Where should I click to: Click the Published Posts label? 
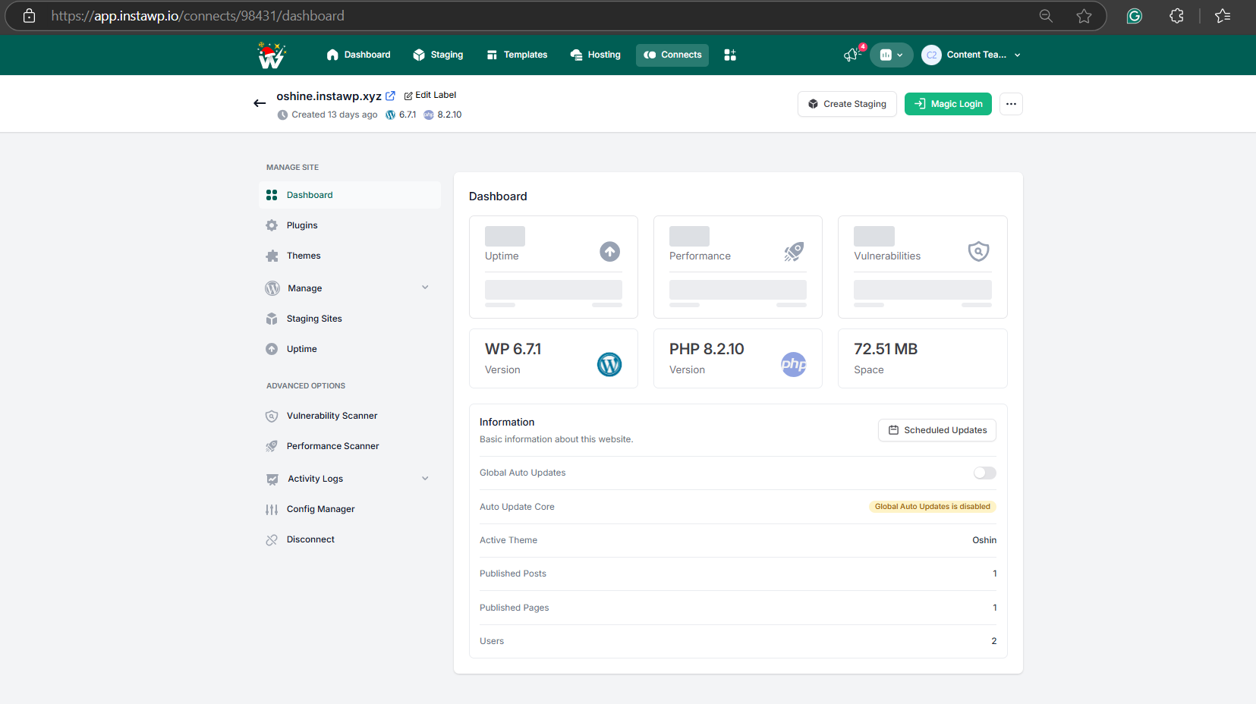click(513, 574)
